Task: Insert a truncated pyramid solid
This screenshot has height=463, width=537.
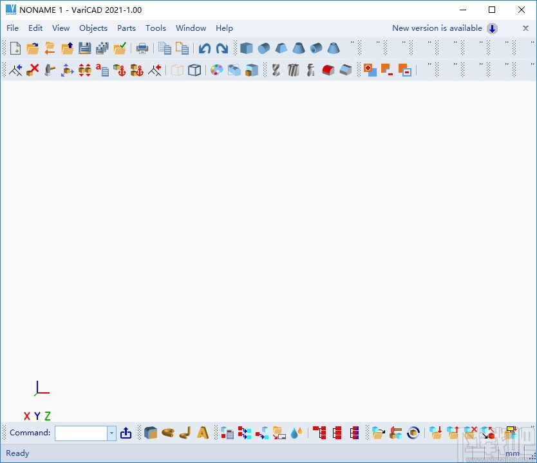Action: pos(281,48)
